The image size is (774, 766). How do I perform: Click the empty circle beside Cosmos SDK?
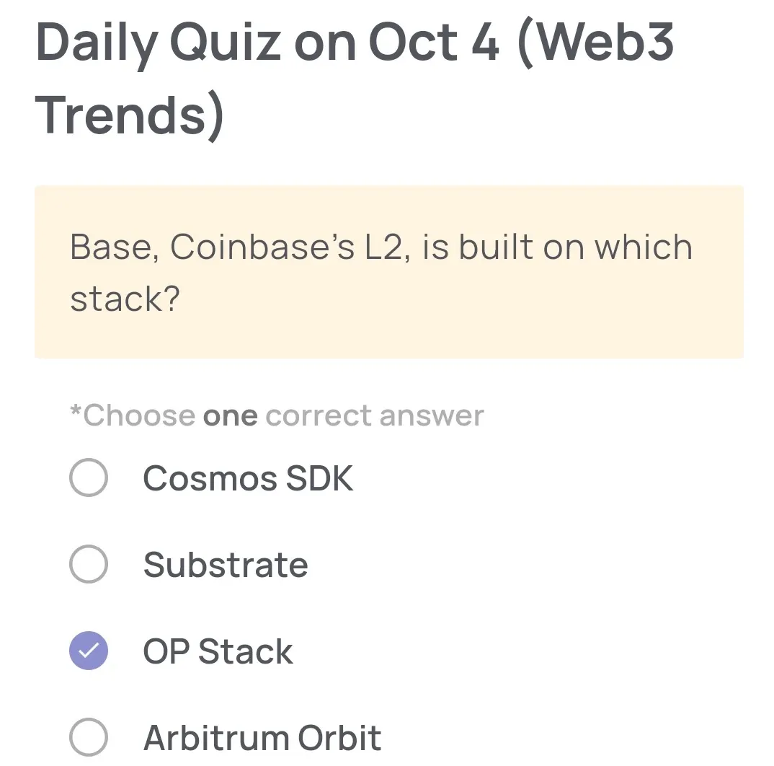pyautogui.click(x=88, y=477)
